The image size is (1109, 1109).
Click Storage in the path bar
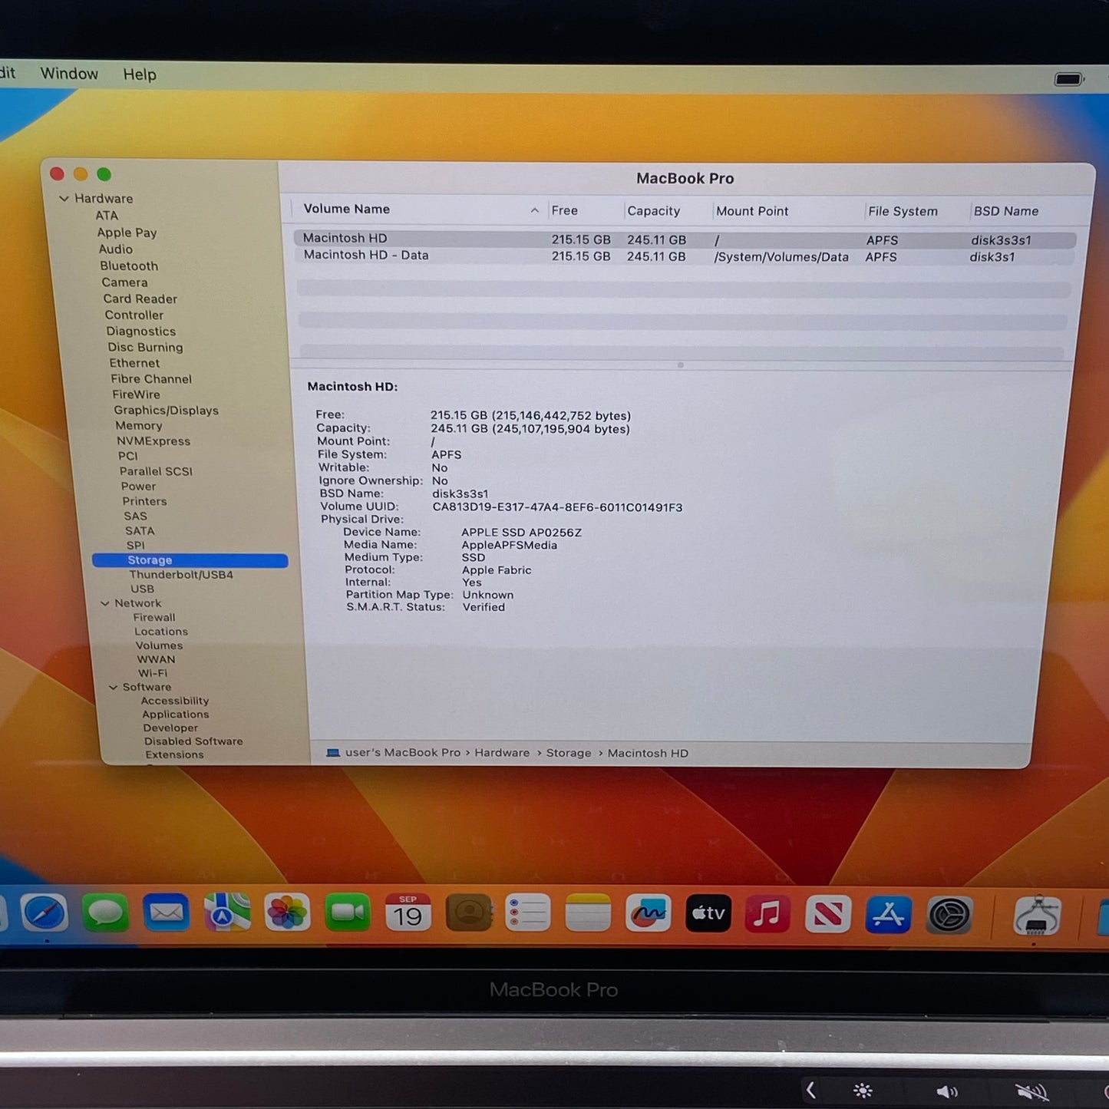pos(569,753)
